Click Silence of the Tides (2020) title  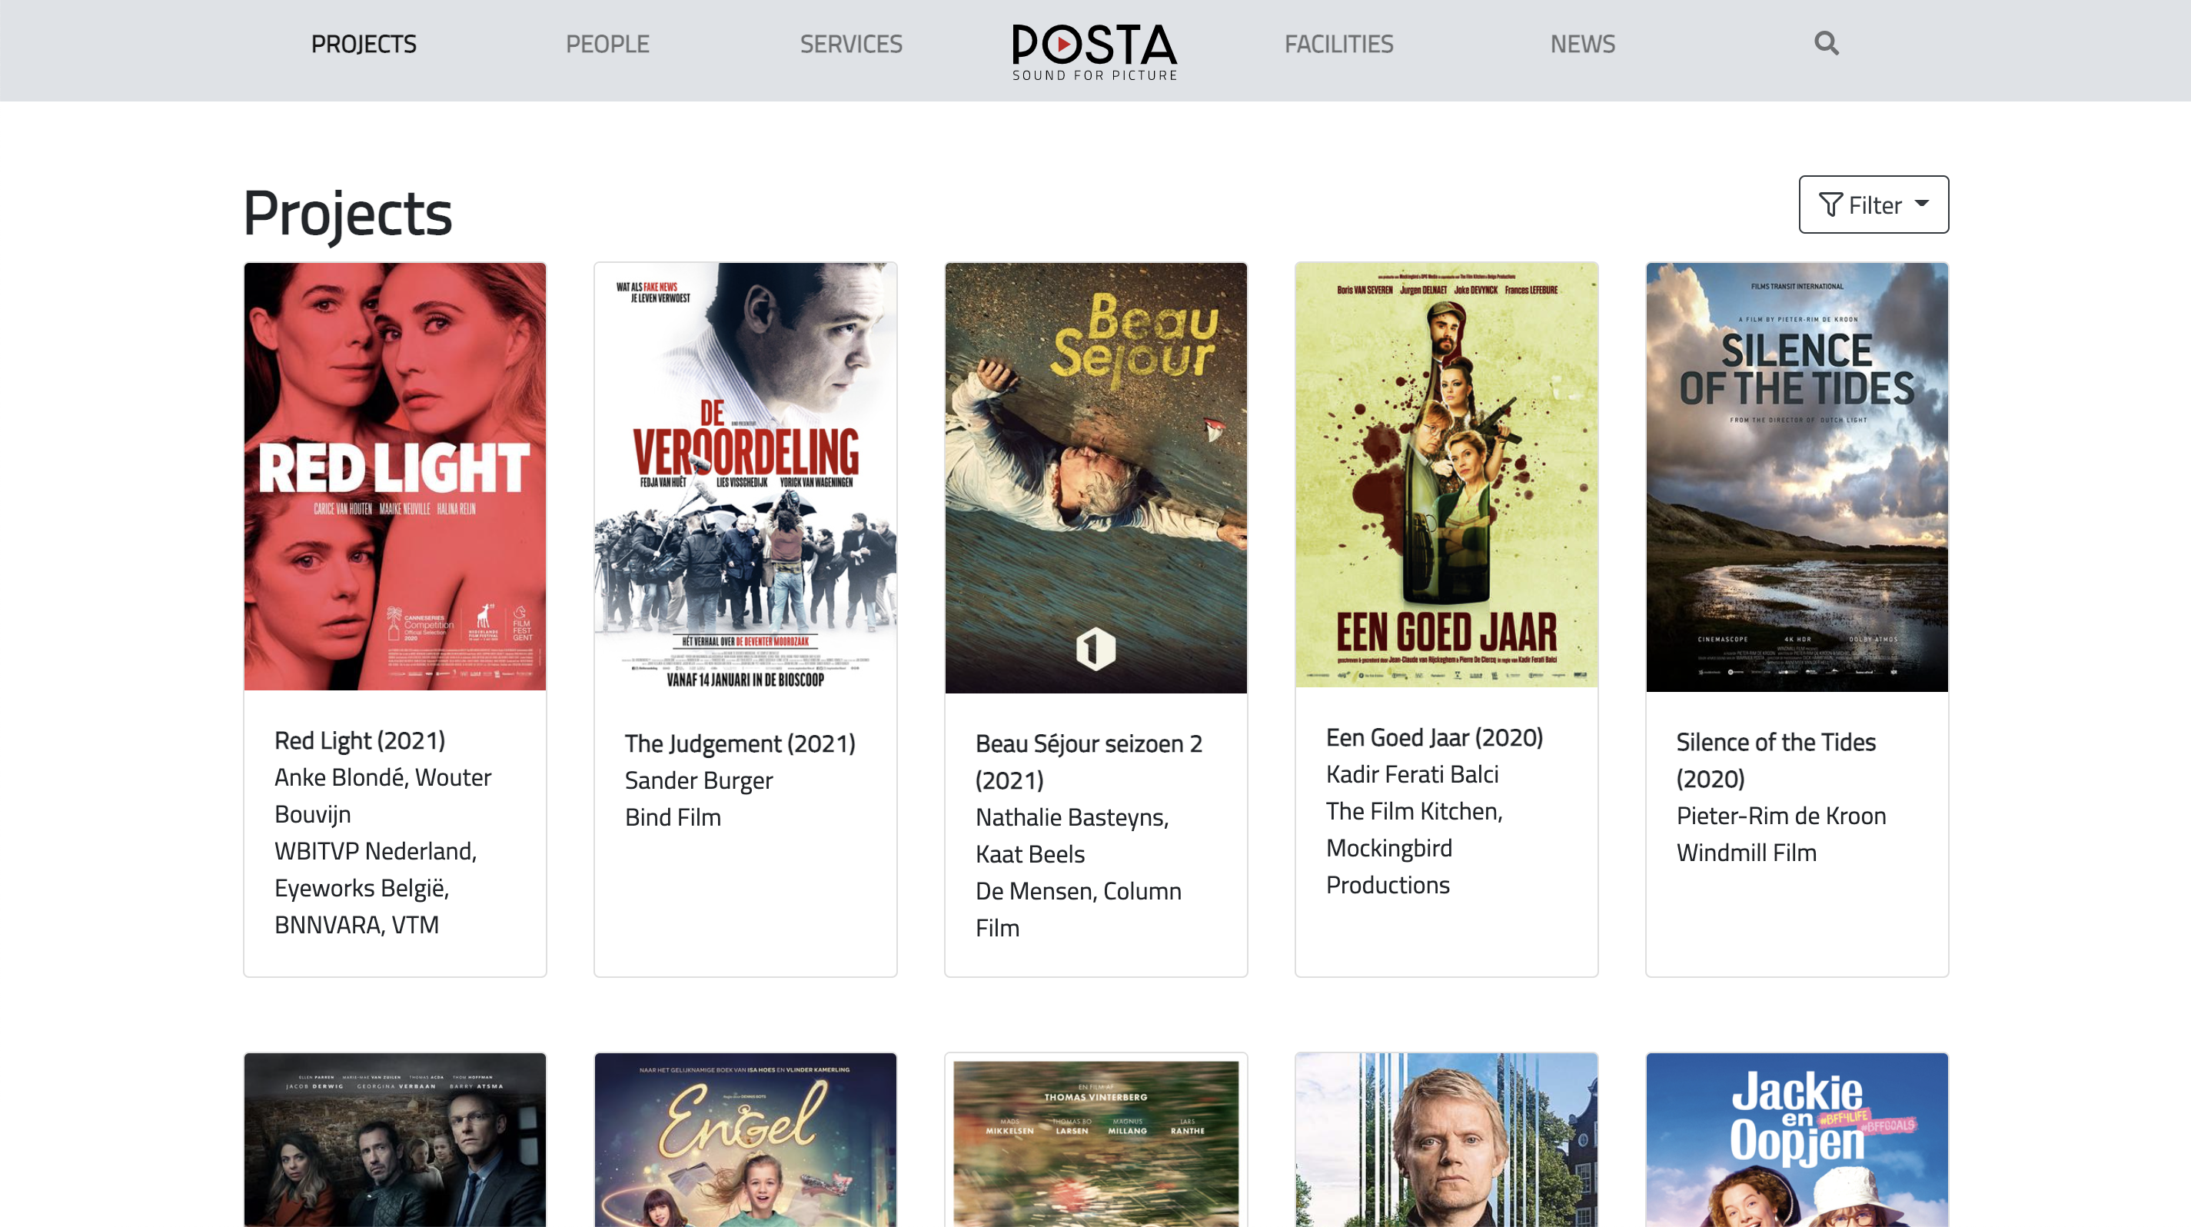click(1776, 760)
